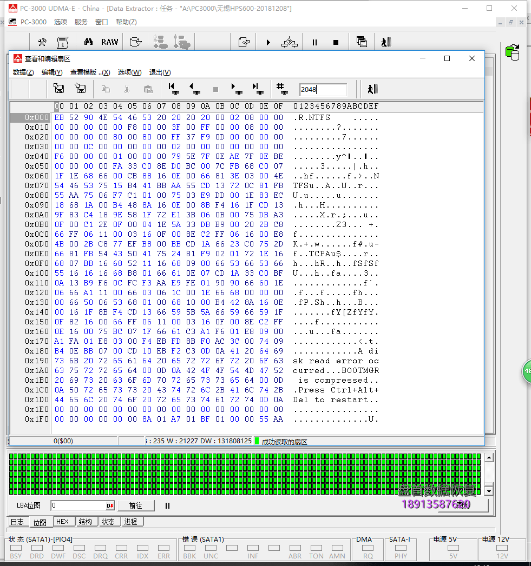Start the task with the play arrow
This screenshot has width=531, height=566.
(268, 42)
